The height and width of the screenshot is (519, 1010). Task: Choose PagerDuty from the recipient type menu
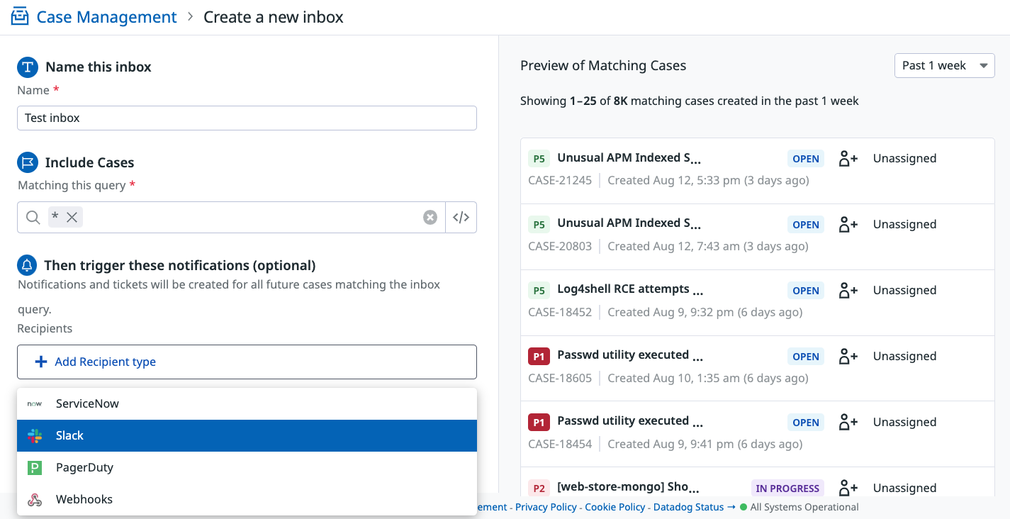[x=247, y=467]
